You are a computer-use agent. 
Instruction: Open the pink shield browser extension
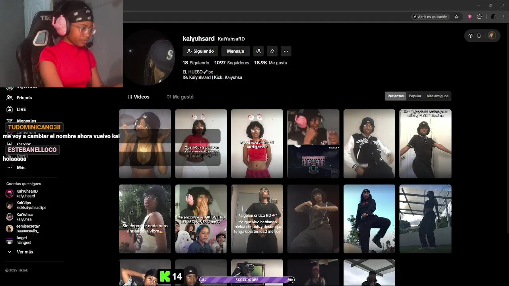pos(470,17)
